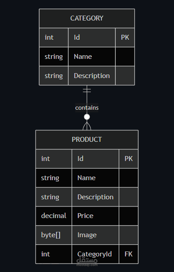Click the CATEGORY entity header
The width and height of the screenshot is (174, 272).
click(x=87, y=18)
